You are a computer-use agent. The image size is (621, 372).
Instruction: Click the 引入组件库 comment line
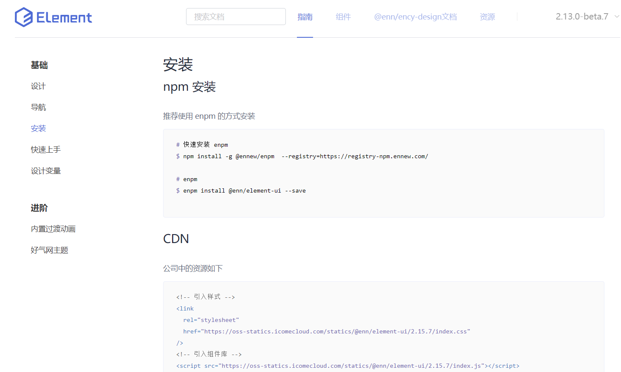coord(209,354)
